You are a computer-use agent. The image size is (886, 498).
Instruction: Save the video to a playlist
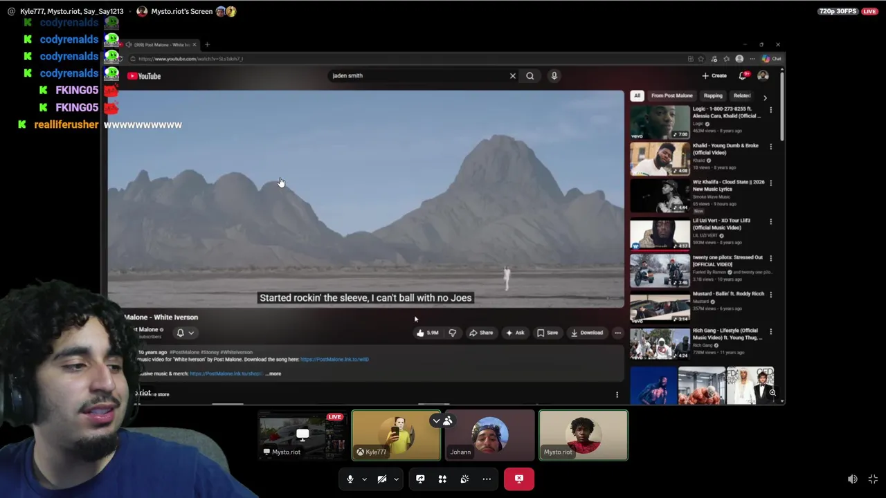(x=547, y=333)
